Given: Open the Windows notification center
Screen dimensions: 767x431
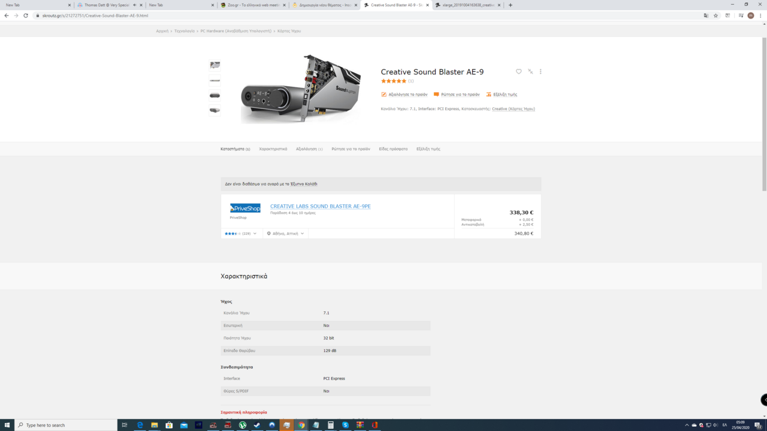Looking at the screenshot, I should click(x=758, y=425).
